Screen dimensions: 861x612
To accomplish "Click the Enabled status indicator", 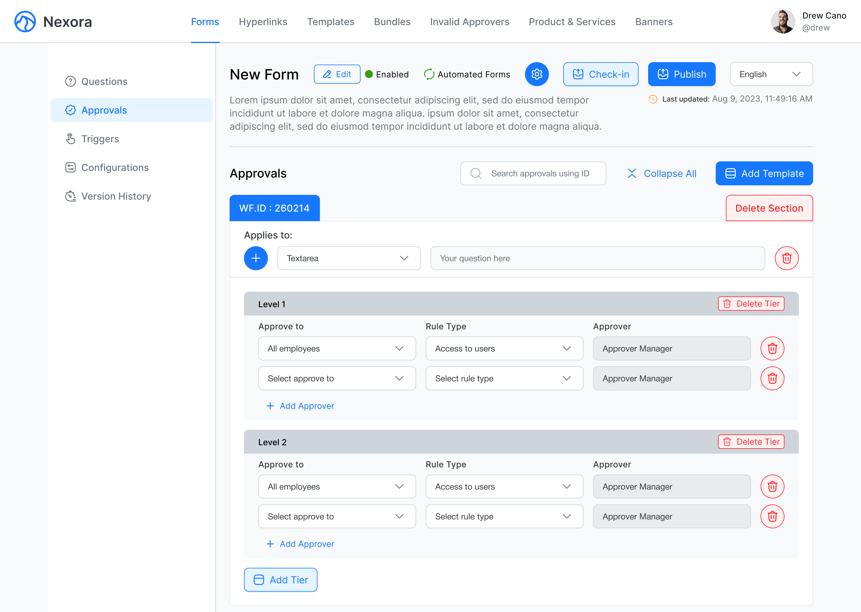I will (x=386, y=74).
